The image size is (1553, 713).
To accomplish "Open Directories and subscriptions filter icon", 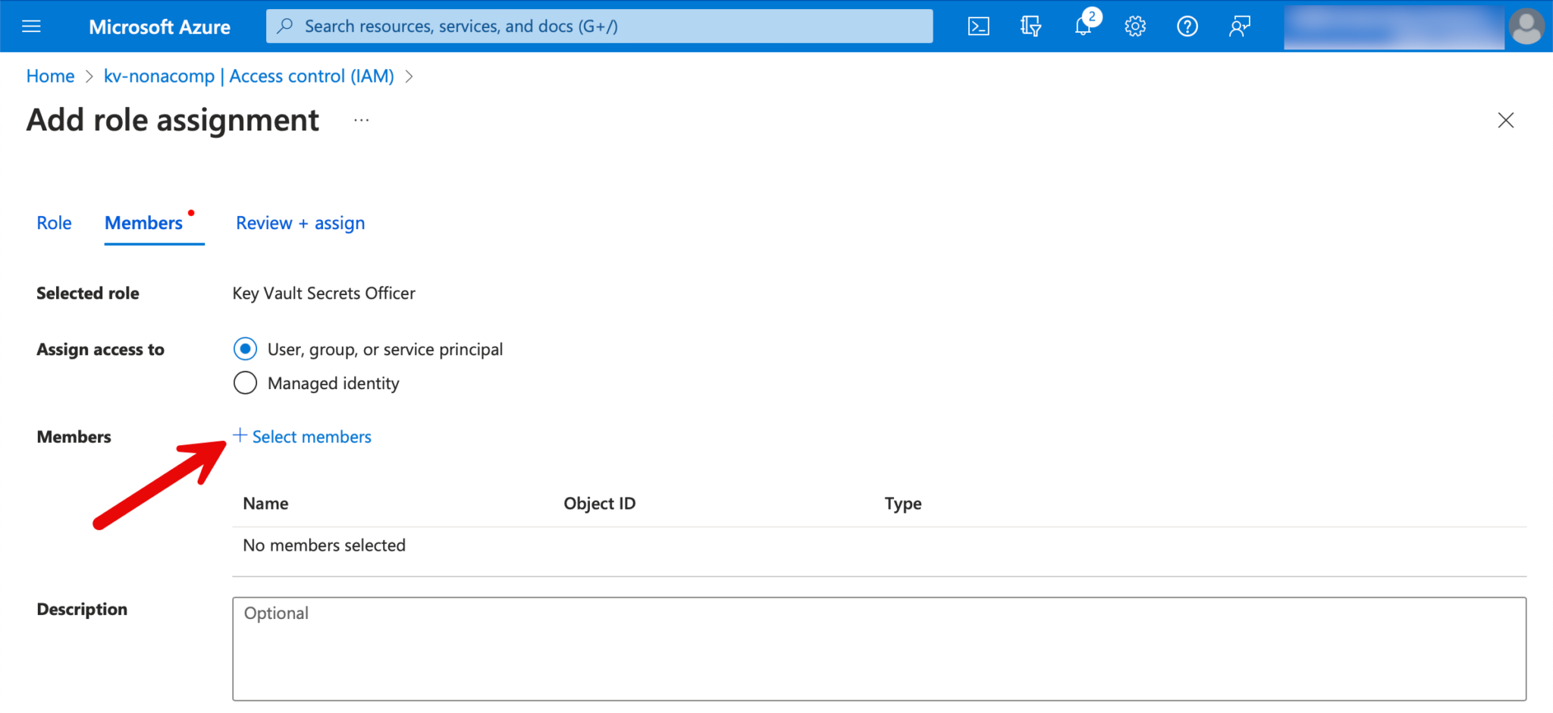I will (1031, 27).
